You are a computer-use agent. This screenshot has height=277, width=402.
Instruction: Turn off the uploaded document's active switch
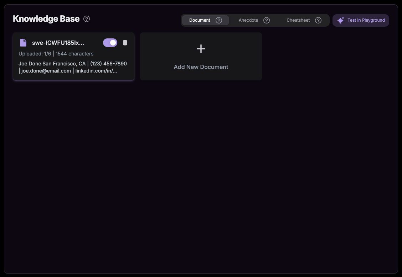[x=110, y=42]
